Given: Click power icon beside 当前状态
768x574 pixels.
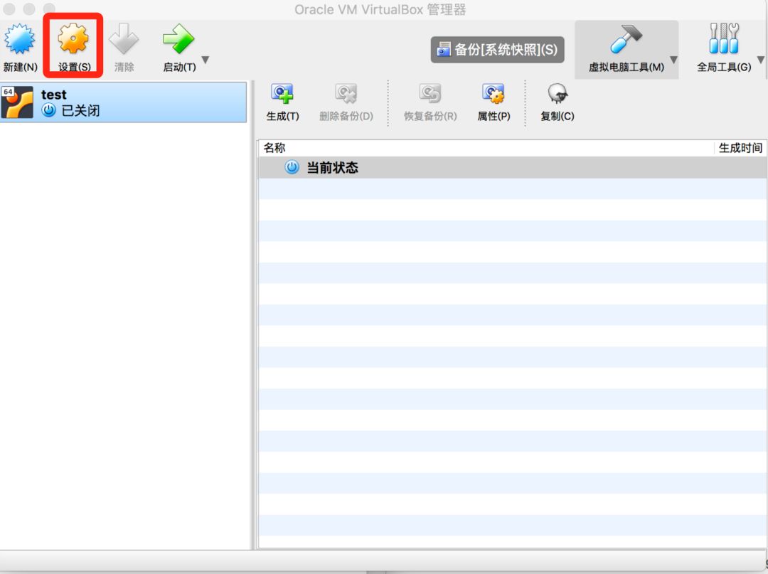Looking at the screenshot, I should 292,167.
